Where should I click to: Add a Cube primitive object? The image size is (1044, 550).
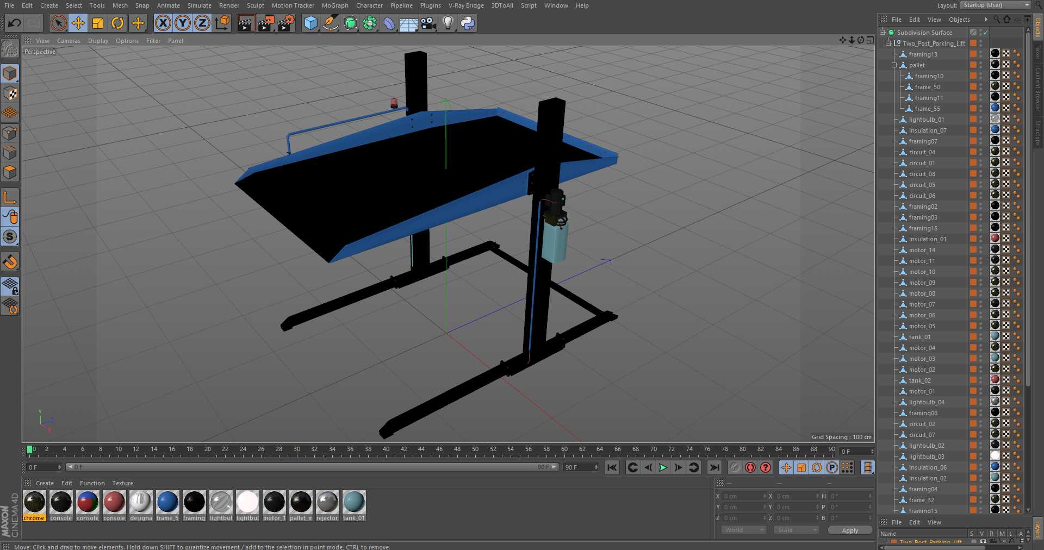click(310, 23)
